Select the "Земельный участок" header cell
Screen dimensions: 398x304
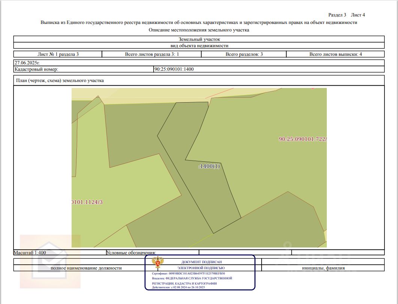click(199, 39)
